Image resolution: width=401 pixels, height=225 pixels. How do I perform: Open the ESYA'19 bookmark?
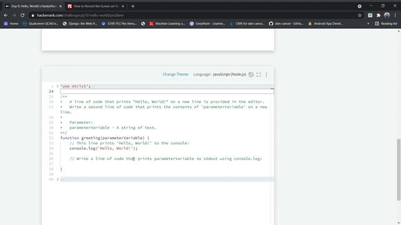click(119, 24)
